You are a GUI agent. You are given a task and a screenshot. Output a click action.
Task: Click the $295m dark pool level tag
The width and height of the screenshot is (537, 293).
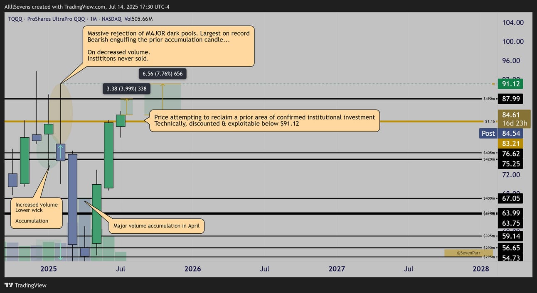pyautogui.click(x=489, y=257)
